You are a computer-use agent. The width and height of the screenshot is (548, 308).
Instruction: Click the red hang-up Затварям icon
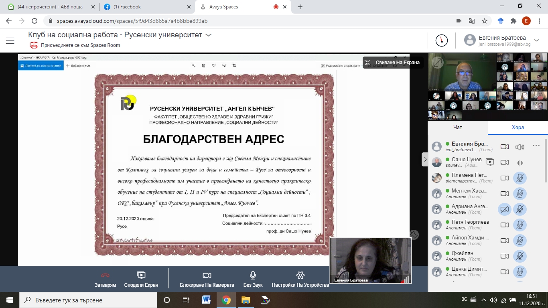[106, 276]
